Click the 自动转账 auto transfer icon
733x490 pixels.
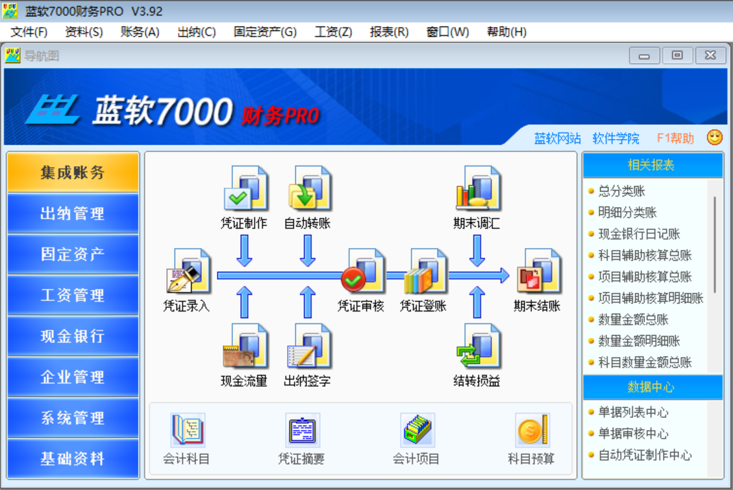point(308,189)
